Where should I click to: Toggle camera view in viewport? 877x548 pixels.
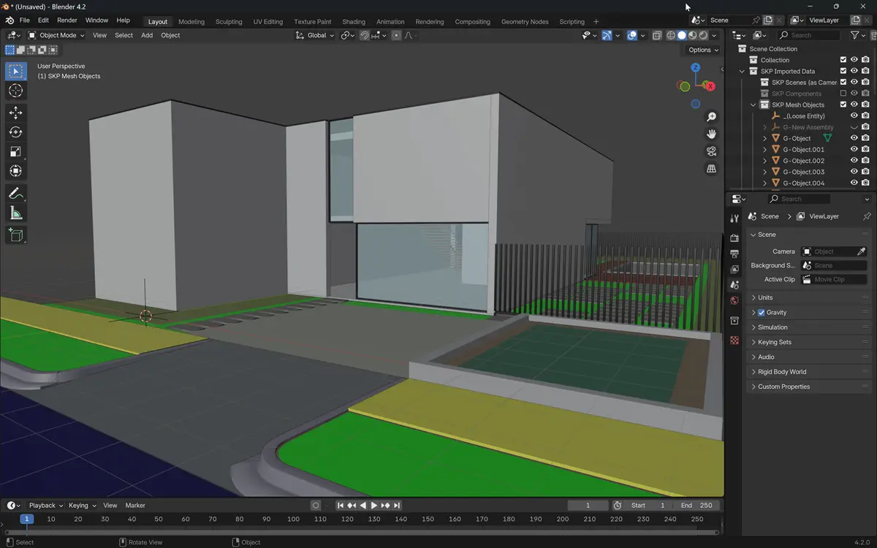point(711,151)
